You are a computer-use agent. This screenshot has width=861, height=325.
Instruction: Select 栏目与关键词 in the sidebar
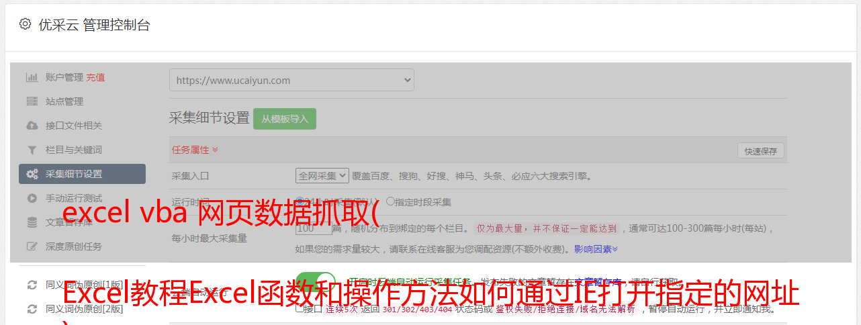[74, 150]
